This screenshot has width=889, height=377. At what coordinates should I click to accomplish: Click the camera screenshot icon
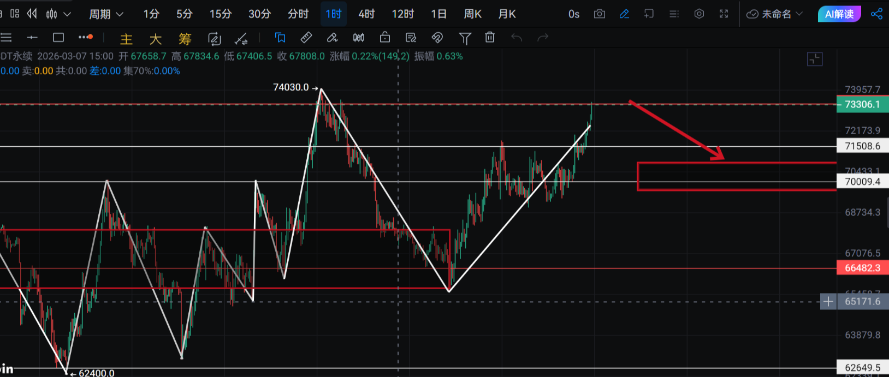coord(599,14)
